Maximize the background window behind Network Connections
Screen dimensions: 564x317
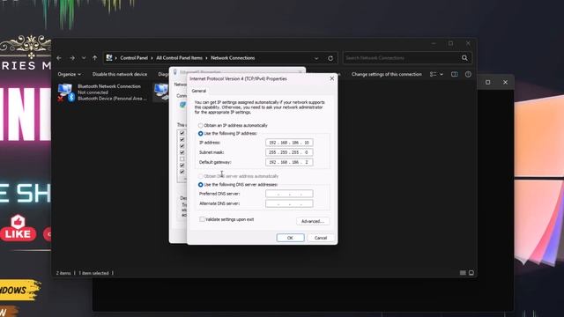coord(487,82)
